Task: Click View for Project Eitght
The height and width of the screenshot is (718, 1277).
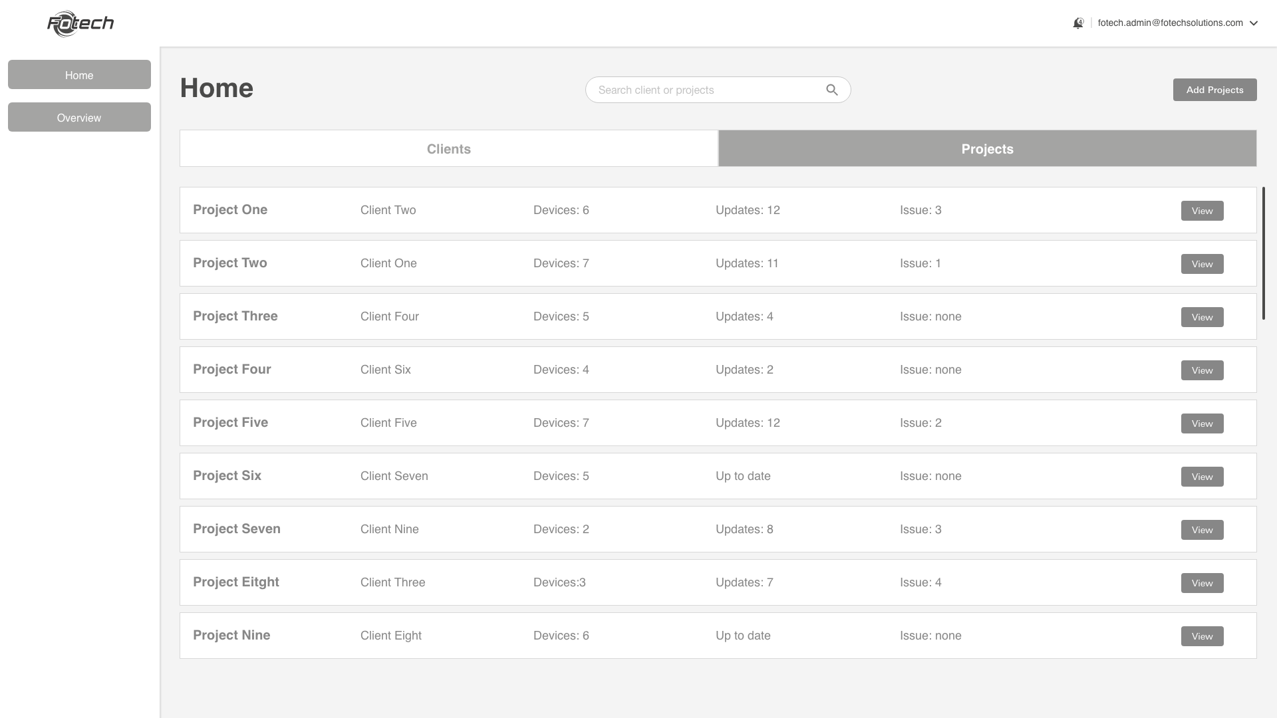Action: coord(1202,583)
